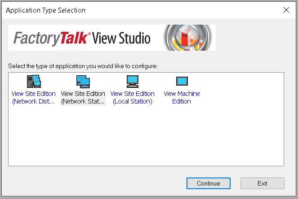Viewport: 298px width, 199px height.
Task: Select the Network Station application icon
Action: [x=83, y=82]
